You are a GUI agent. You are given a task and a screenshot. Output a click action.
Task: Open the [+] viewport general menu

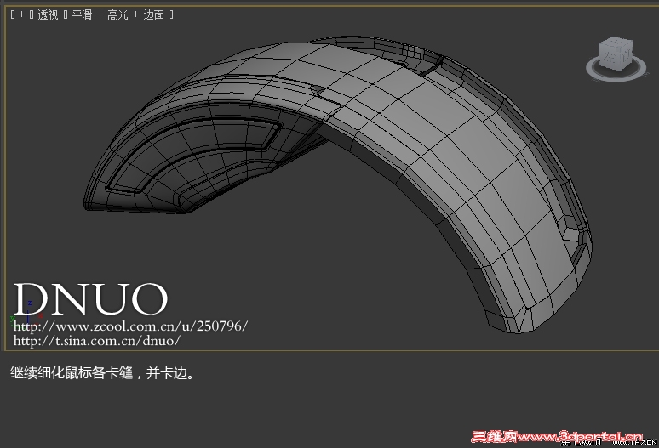pos(22,14)
